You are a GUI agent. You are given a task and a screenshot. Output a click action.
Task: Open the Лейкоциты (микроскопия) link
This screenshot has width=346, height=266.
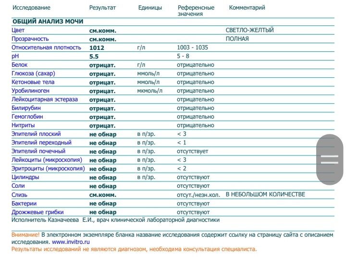pos(47,160)
